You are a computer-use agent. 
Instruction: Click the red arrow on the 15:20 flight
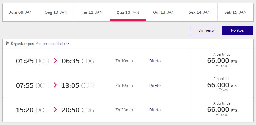[x=55, y=109]
